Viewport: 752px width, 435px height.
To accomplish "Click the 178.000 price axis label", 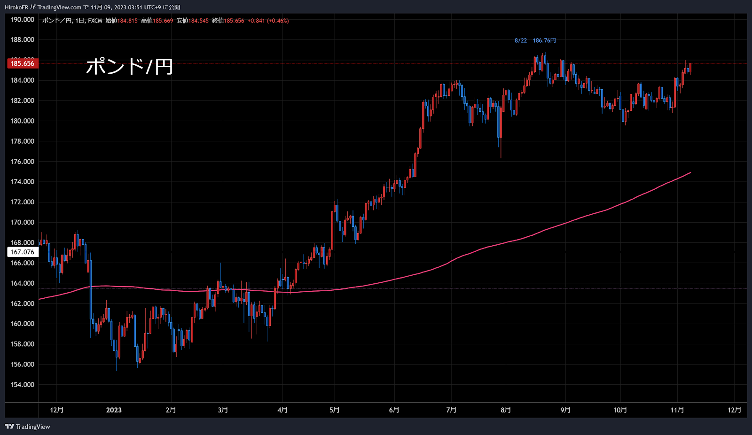I will pyautogui.click(x=22, y=141).
